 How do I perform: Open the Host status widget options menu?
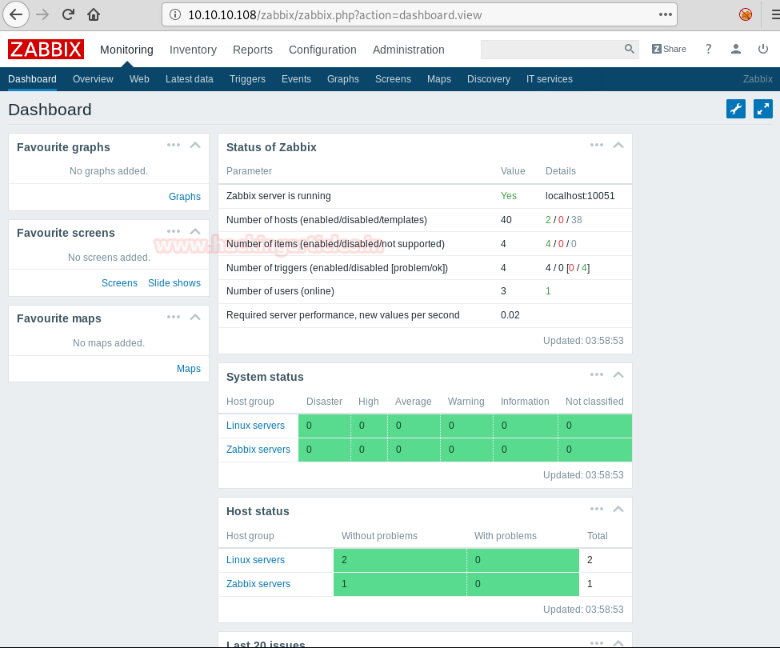[597, 509]
